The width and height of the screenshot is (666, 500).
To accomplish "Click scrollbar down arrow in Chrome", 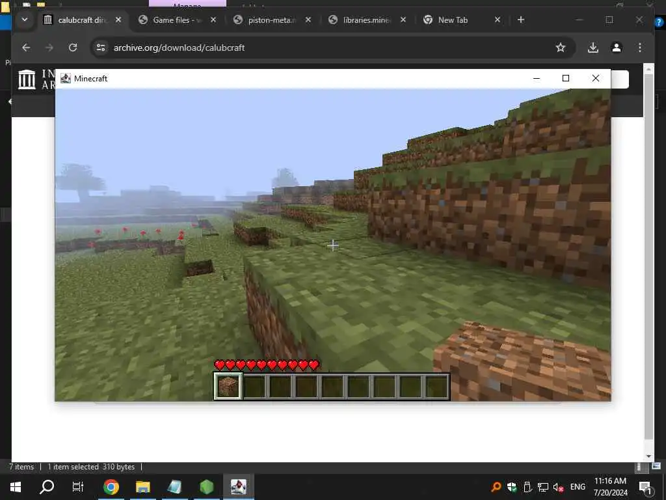I will (648, 456).
